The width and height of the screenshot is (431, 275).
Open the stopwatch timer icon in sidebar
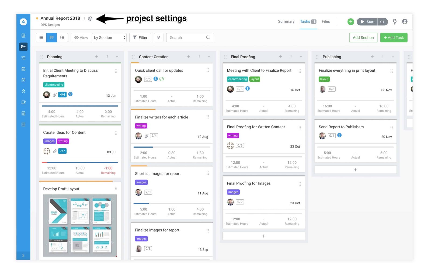[23, 91]
